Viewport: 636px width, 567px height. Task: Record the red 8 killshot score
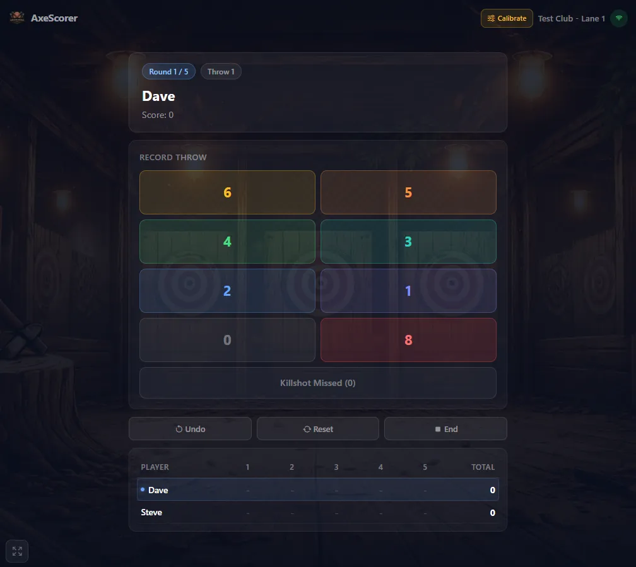(408, 340)
